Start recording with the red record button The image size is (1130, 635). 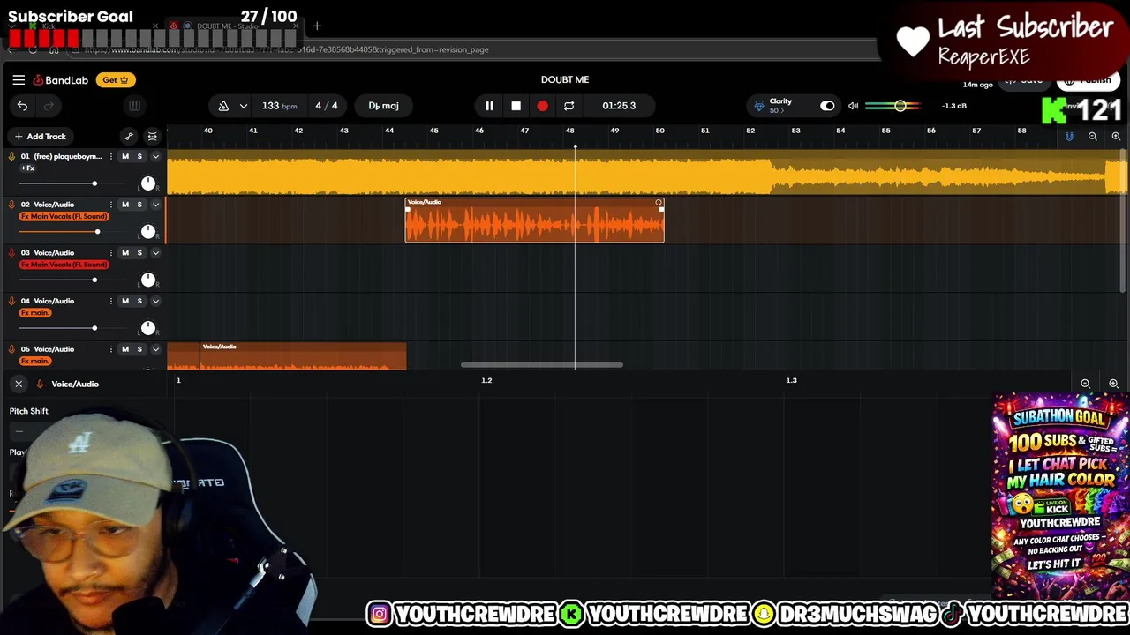pyautogui.click(x=542, y=106)
